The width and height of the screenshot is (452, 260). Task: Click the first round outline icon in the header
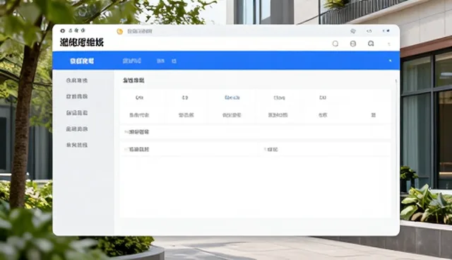click(335, 44)
